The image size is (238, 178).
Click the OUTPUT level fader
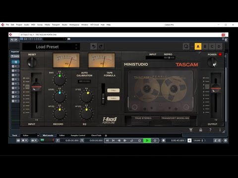tap(216, 88)
